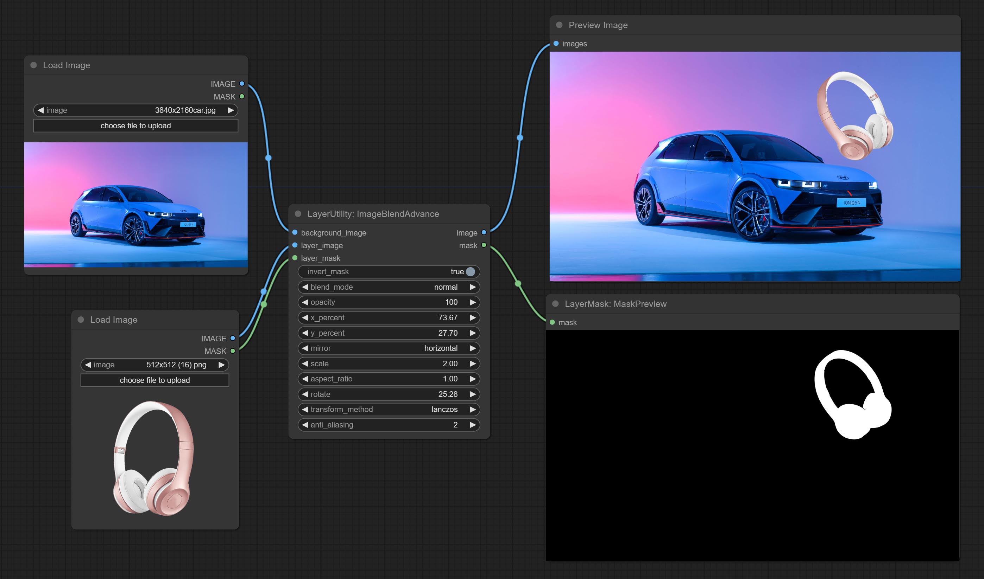
Task: Collapse the top Load Image node via its dot
Action: [x=33, y=65]
